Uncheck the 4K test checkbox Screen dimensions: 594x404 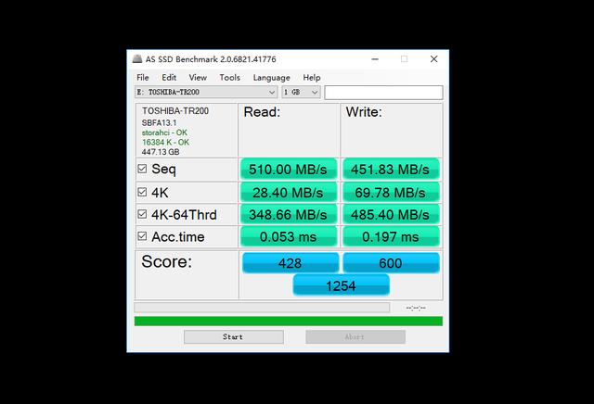point(142,192)
